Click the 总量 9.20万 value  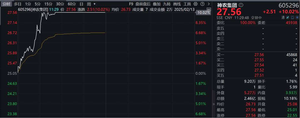[249, 81]
